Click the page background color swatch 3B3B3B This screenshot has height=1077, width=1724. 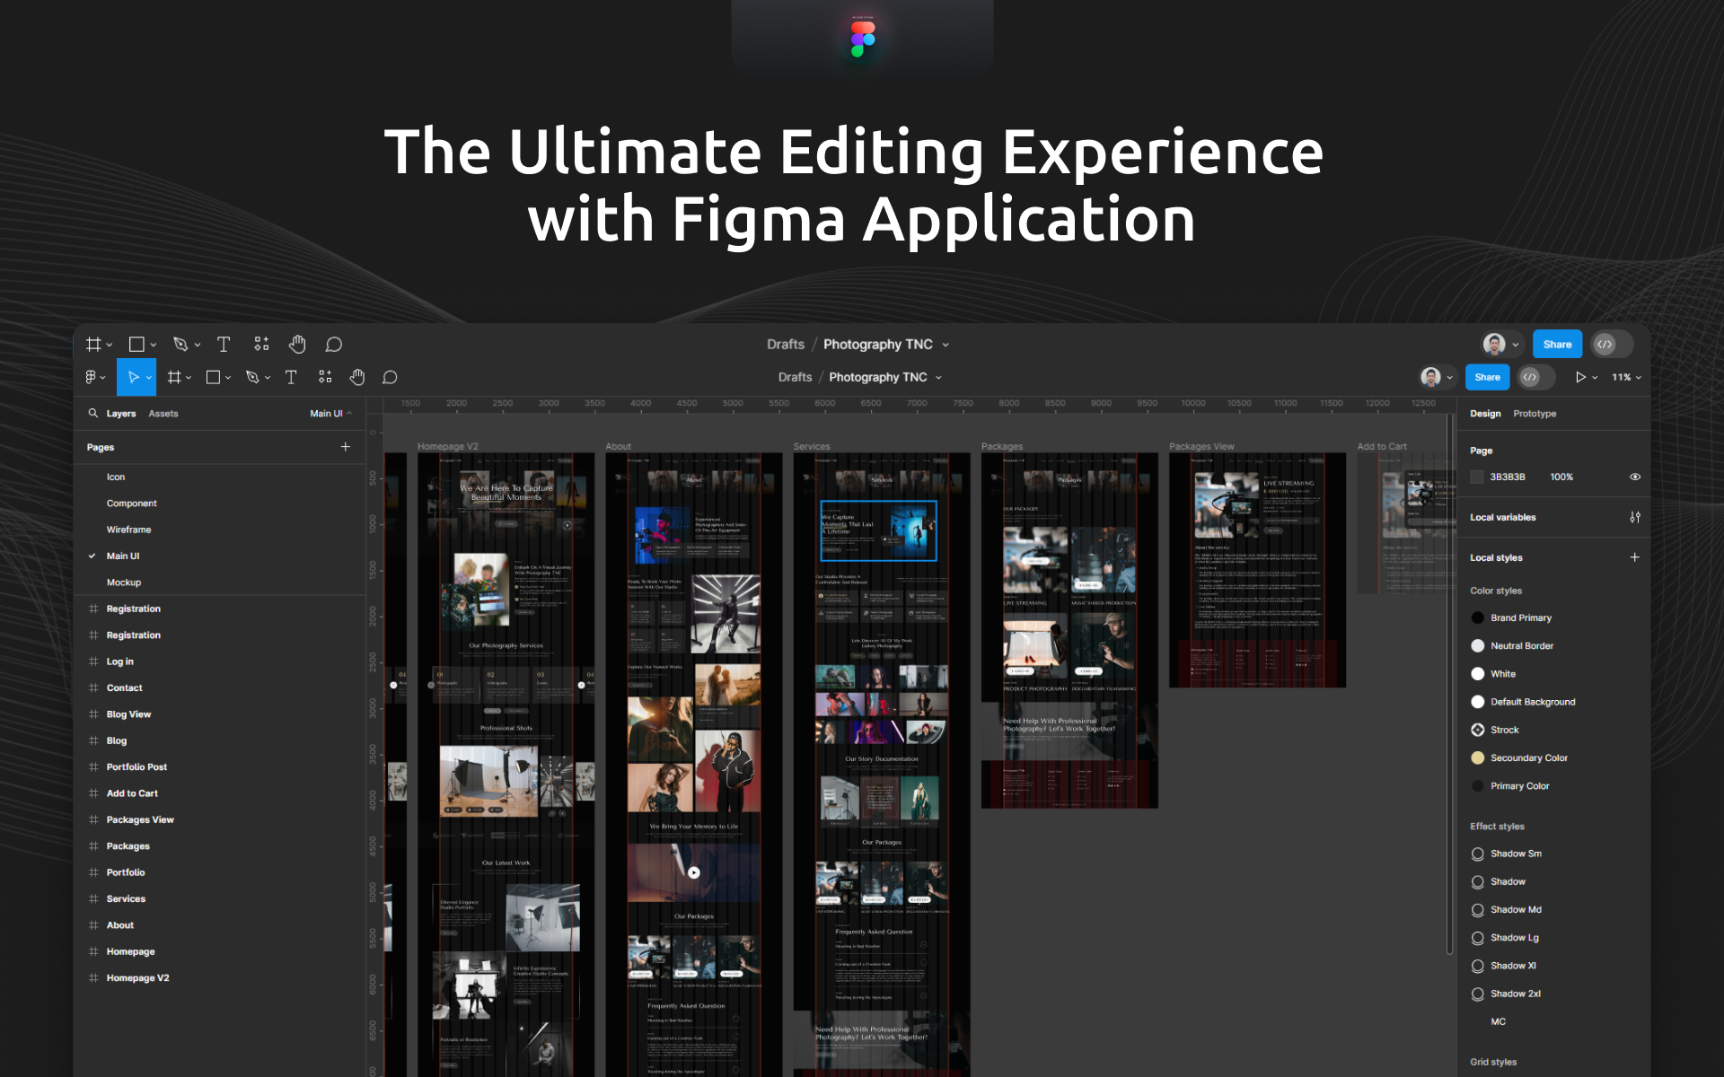click(x=1477, y=477)
